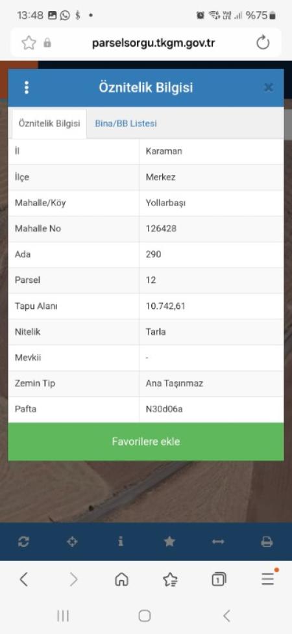Open the browser tabs switcher

click(219, 579)
